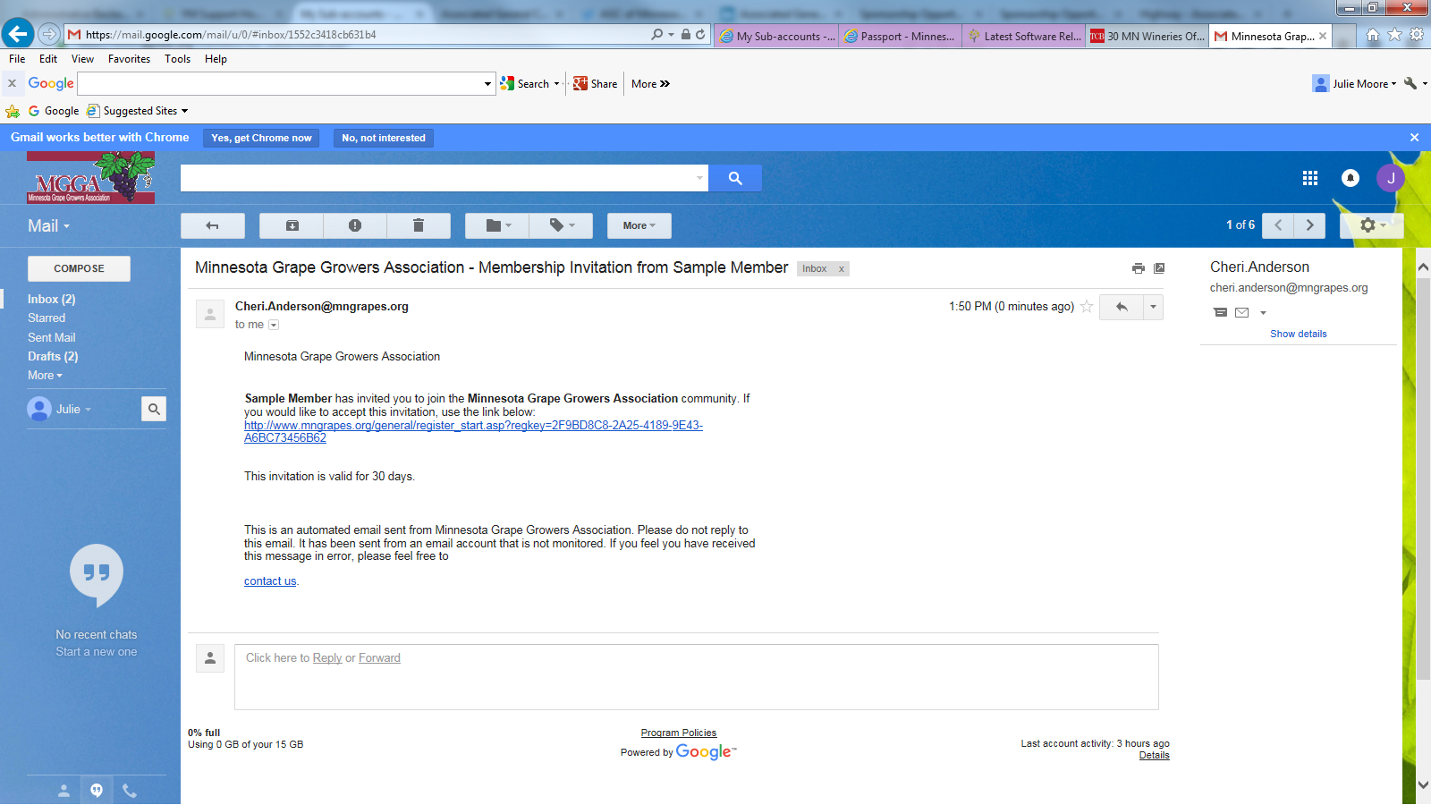Click the COMPOSE button
This screenshot has height=805, width=1431.
tap(79, 268)
